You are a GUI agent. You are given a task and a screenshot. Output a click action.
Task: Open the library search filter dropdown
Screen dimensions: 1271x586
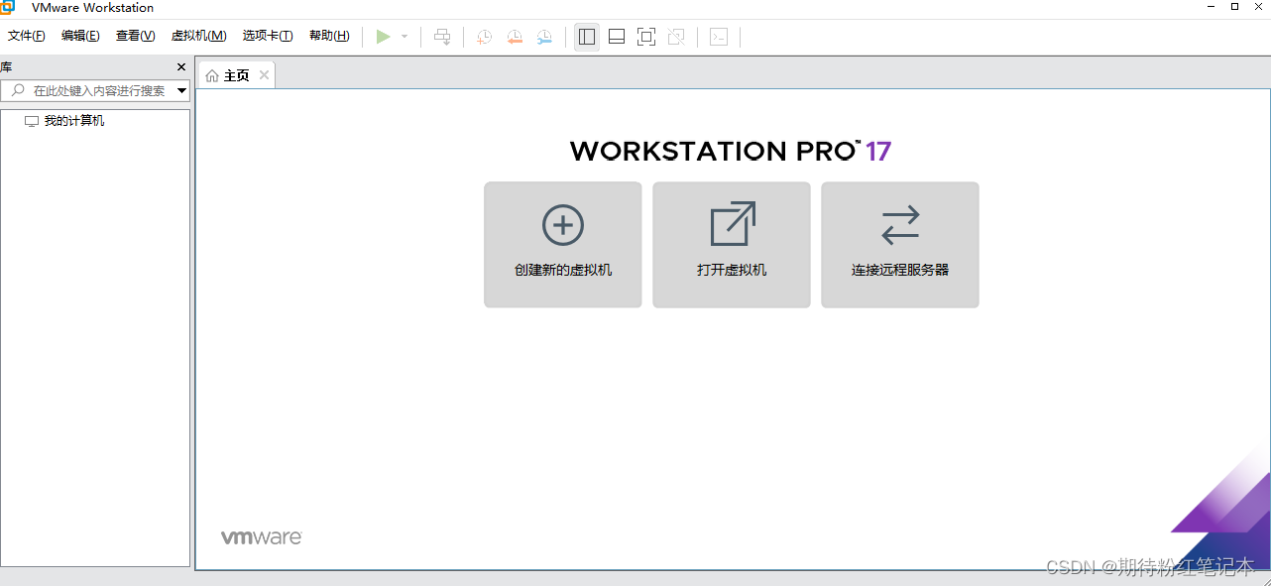point(181,91)
